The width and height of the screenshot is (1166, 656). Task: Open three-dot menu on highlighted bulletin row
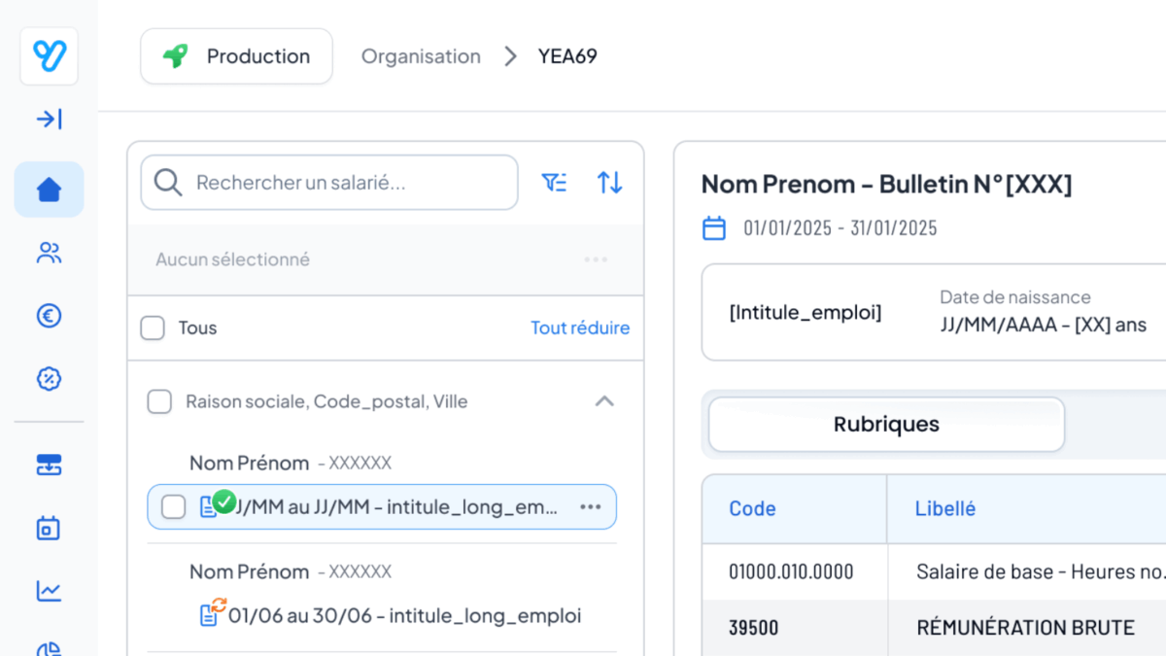coord(590,506)
